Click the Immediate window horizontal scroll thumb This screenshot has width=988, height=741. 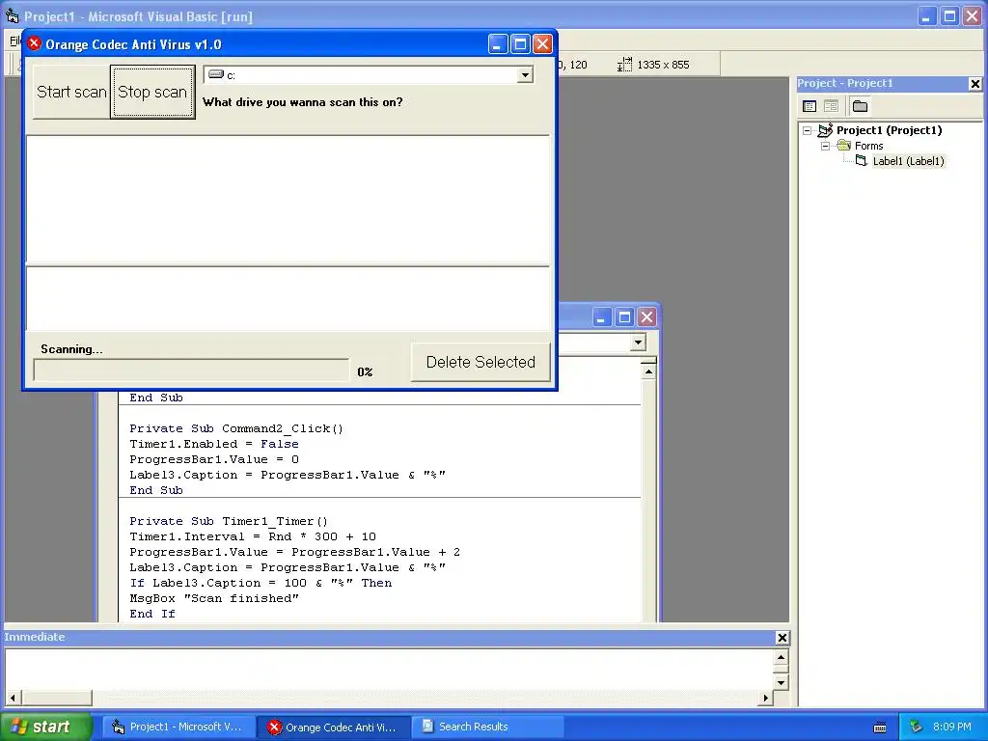[57, 698]
